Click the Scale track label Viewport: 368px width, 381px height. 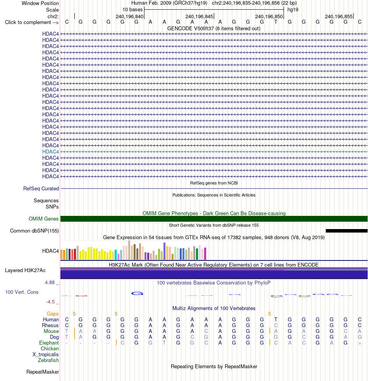52,10
